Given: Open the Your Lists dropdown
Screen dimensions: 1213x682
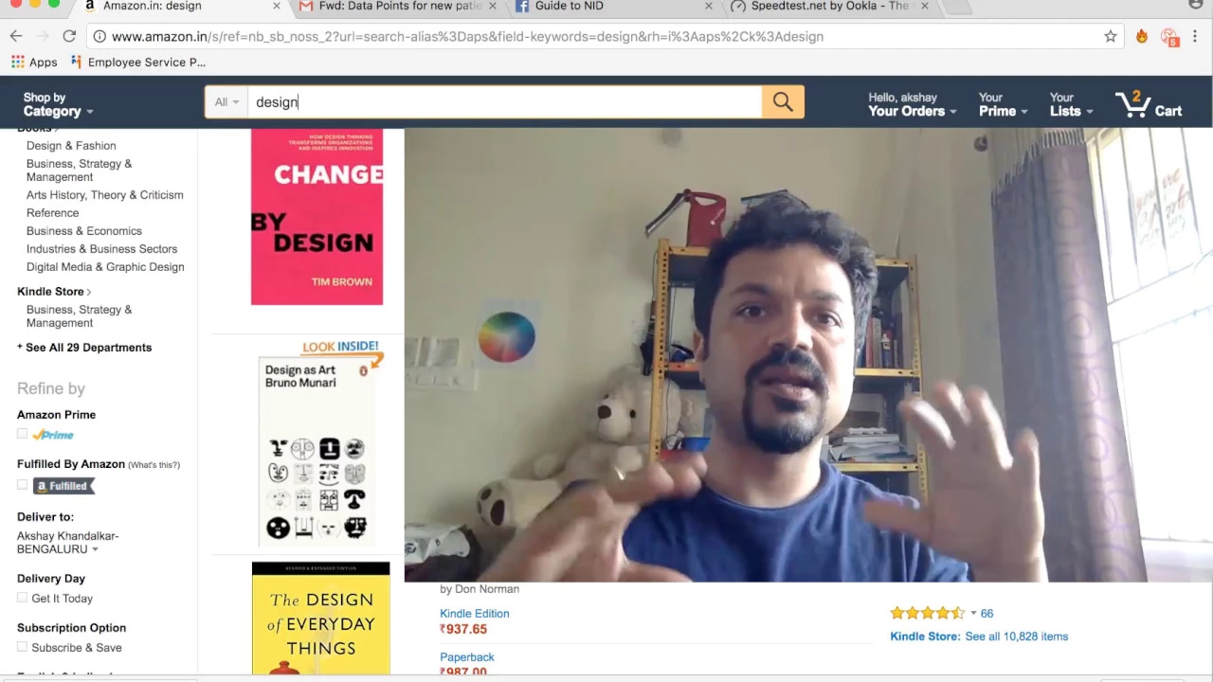Looking at the screenshot, I should [1071, 104].
